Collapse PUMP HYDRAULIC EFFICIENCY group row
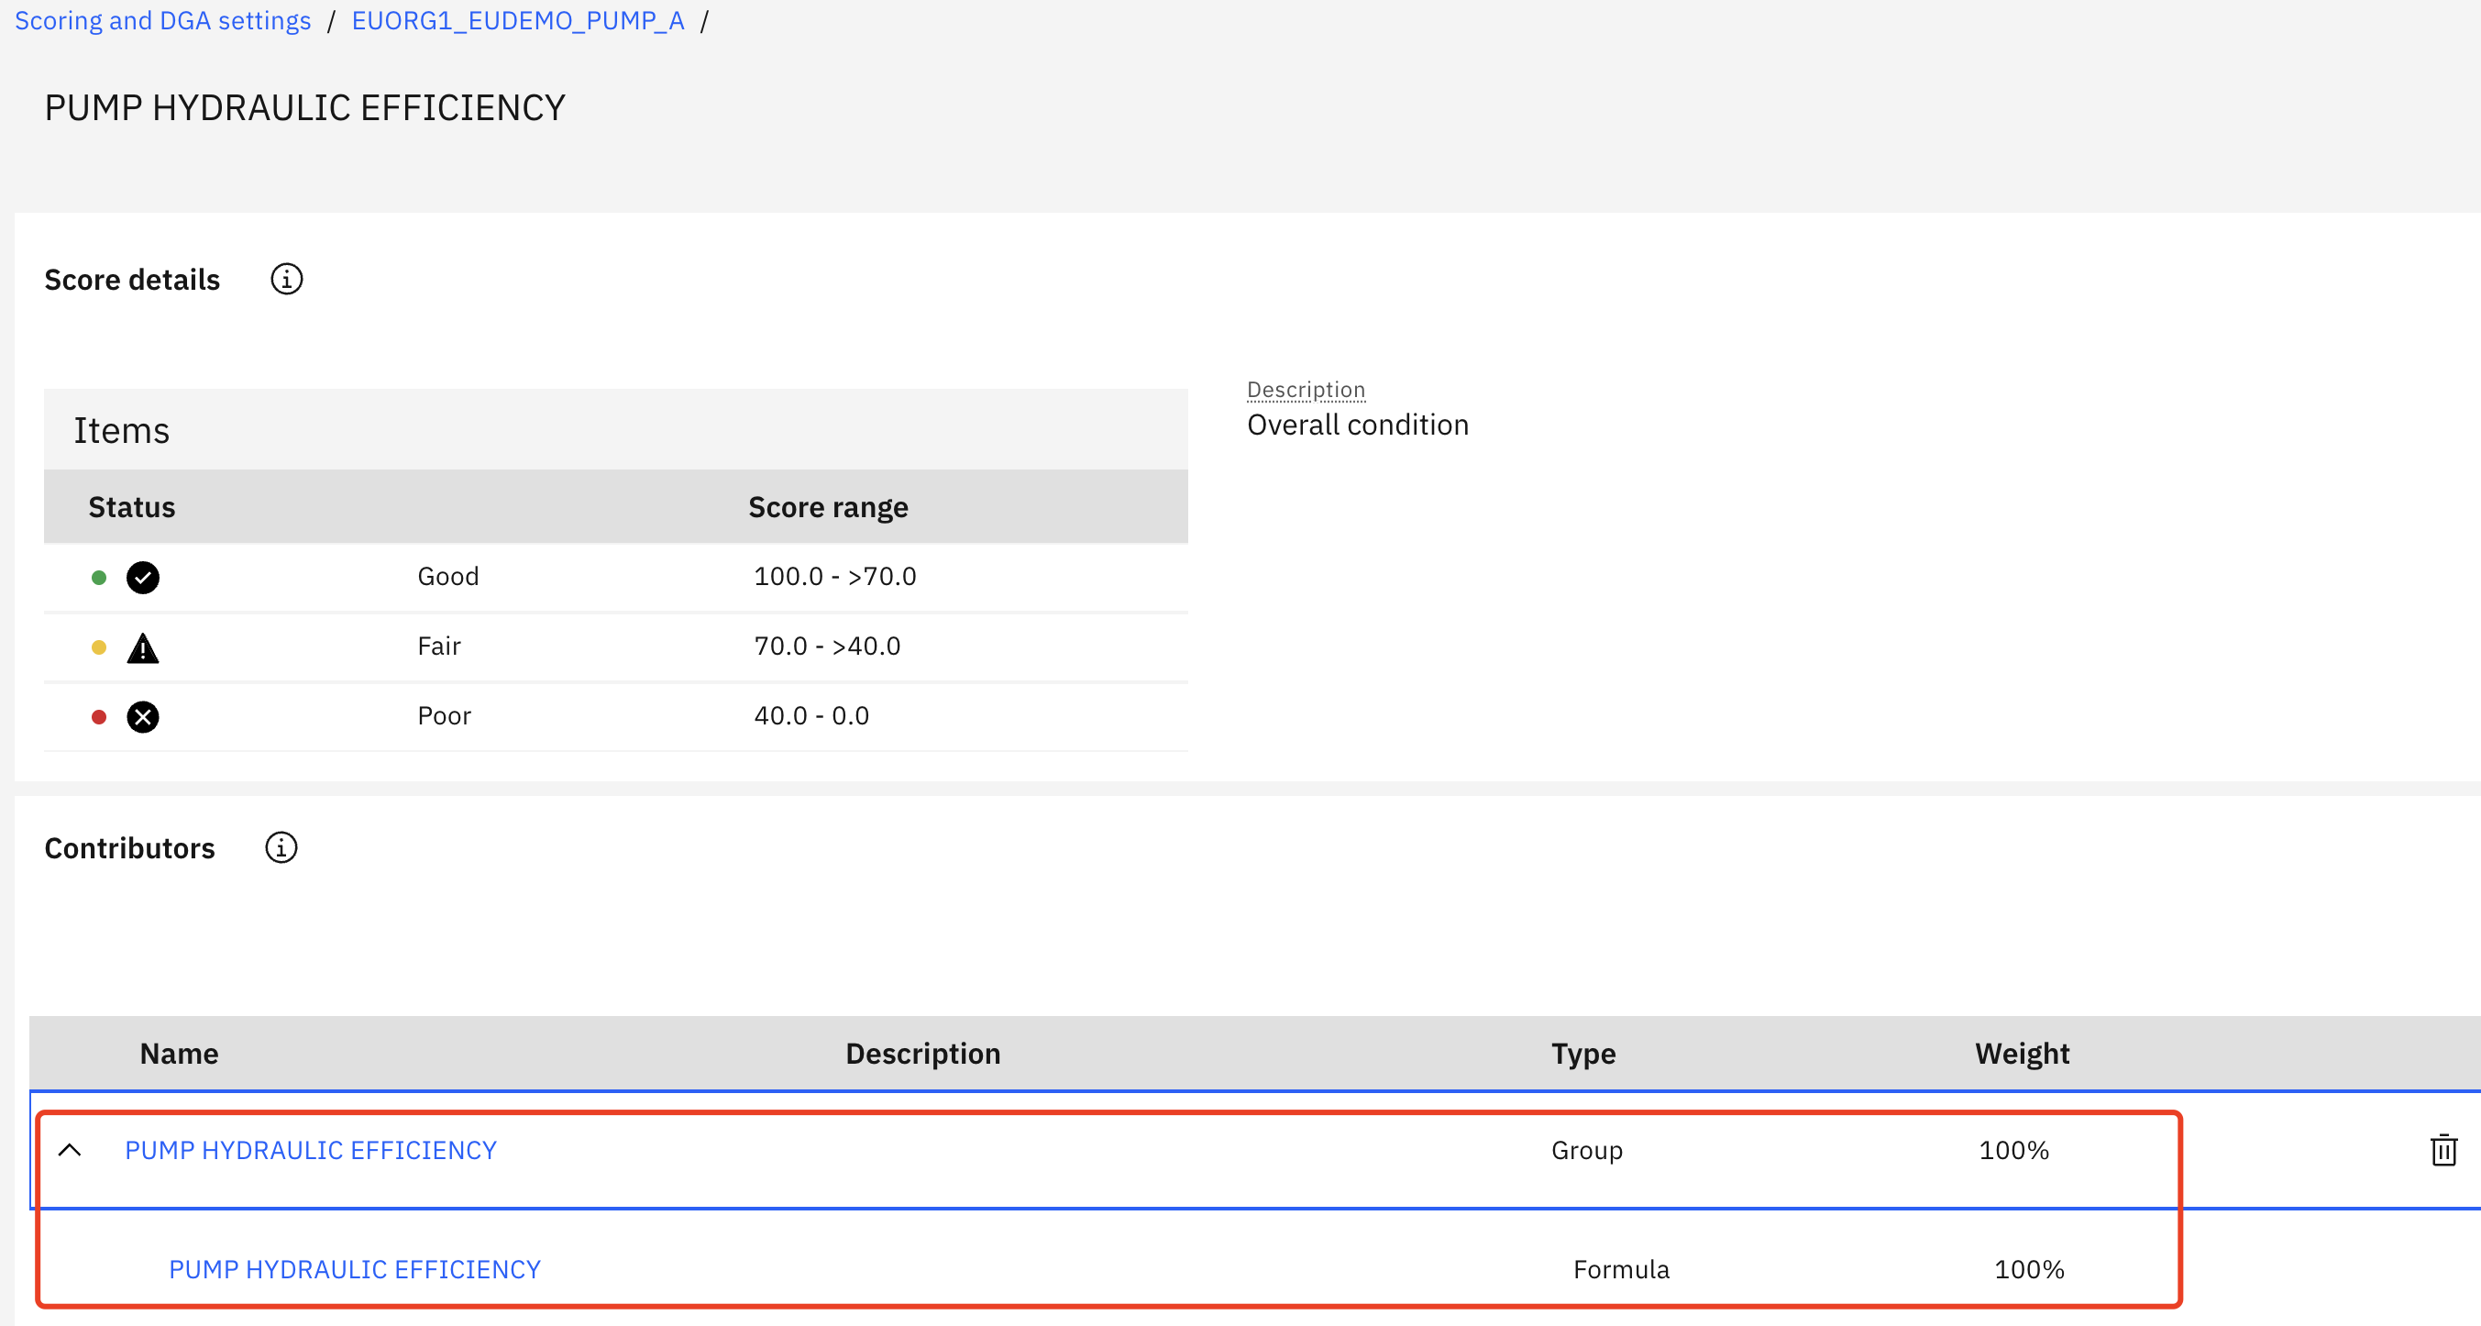The height and width of the screenshot is (1326, 2481). (x=70, y=1150)
